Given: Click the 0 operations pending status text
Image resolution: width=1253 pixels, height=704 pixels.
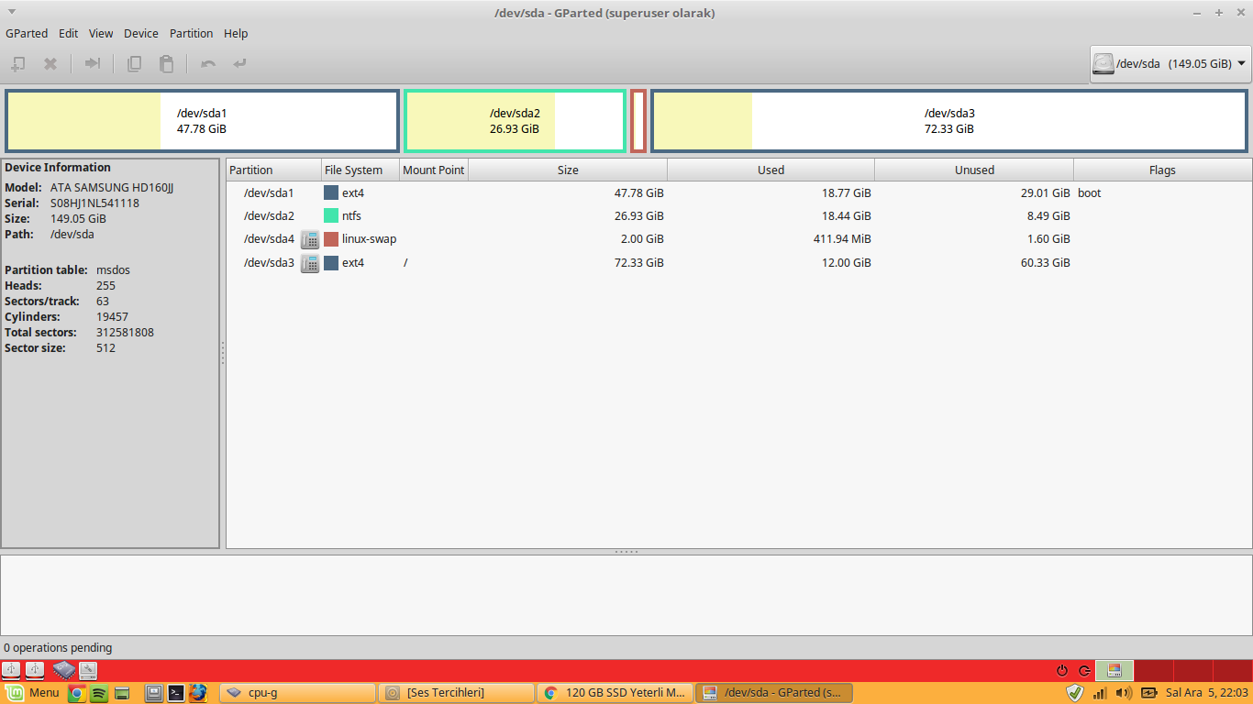Looking at the screenshot, I should 58,648.
